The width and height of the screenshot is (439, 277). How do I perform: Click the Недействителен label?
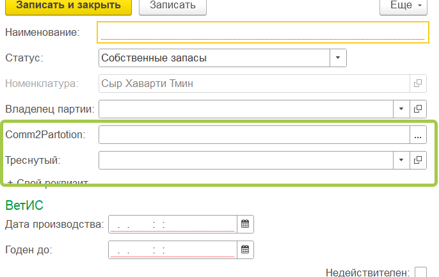point(367,273)
